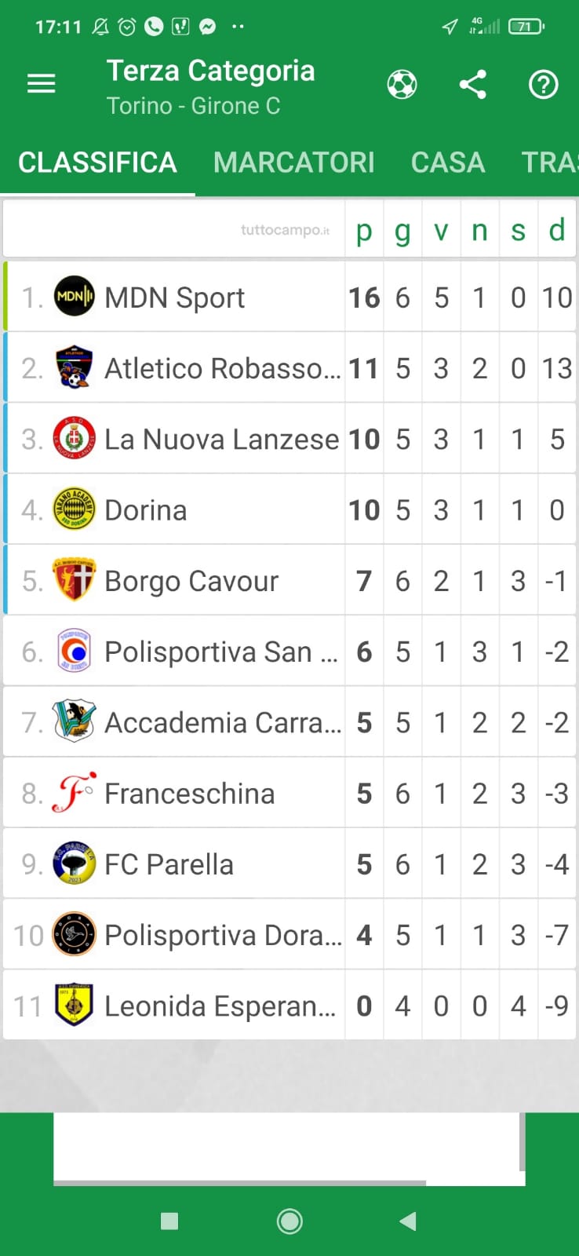Tap the FC Parella team badge
The width and height of the screenshot is (579, 1256).
pos(75,863)
